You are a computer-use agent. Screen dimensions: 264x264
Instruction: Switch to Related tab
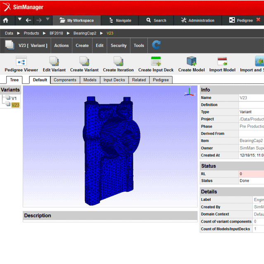tap(139, 80)
